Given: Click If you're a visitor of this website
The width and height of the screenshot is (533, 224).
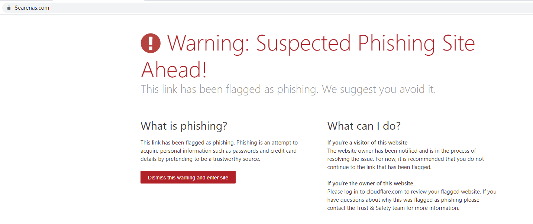Looking at the screenshot, I should coord(367,143).
